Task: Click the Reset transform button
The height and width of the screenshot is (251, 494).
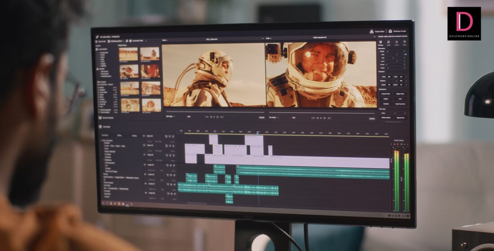Action: 400,103
